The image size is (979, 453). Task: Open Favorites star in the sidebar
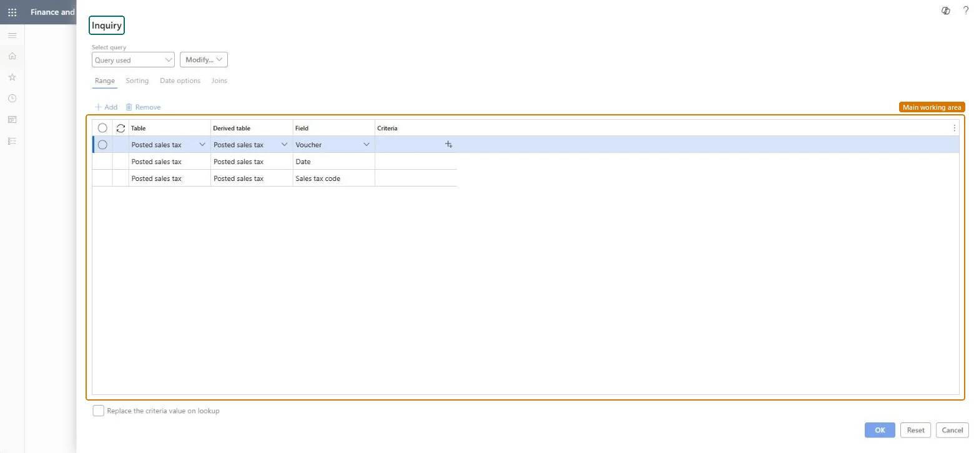click(12, 77)
